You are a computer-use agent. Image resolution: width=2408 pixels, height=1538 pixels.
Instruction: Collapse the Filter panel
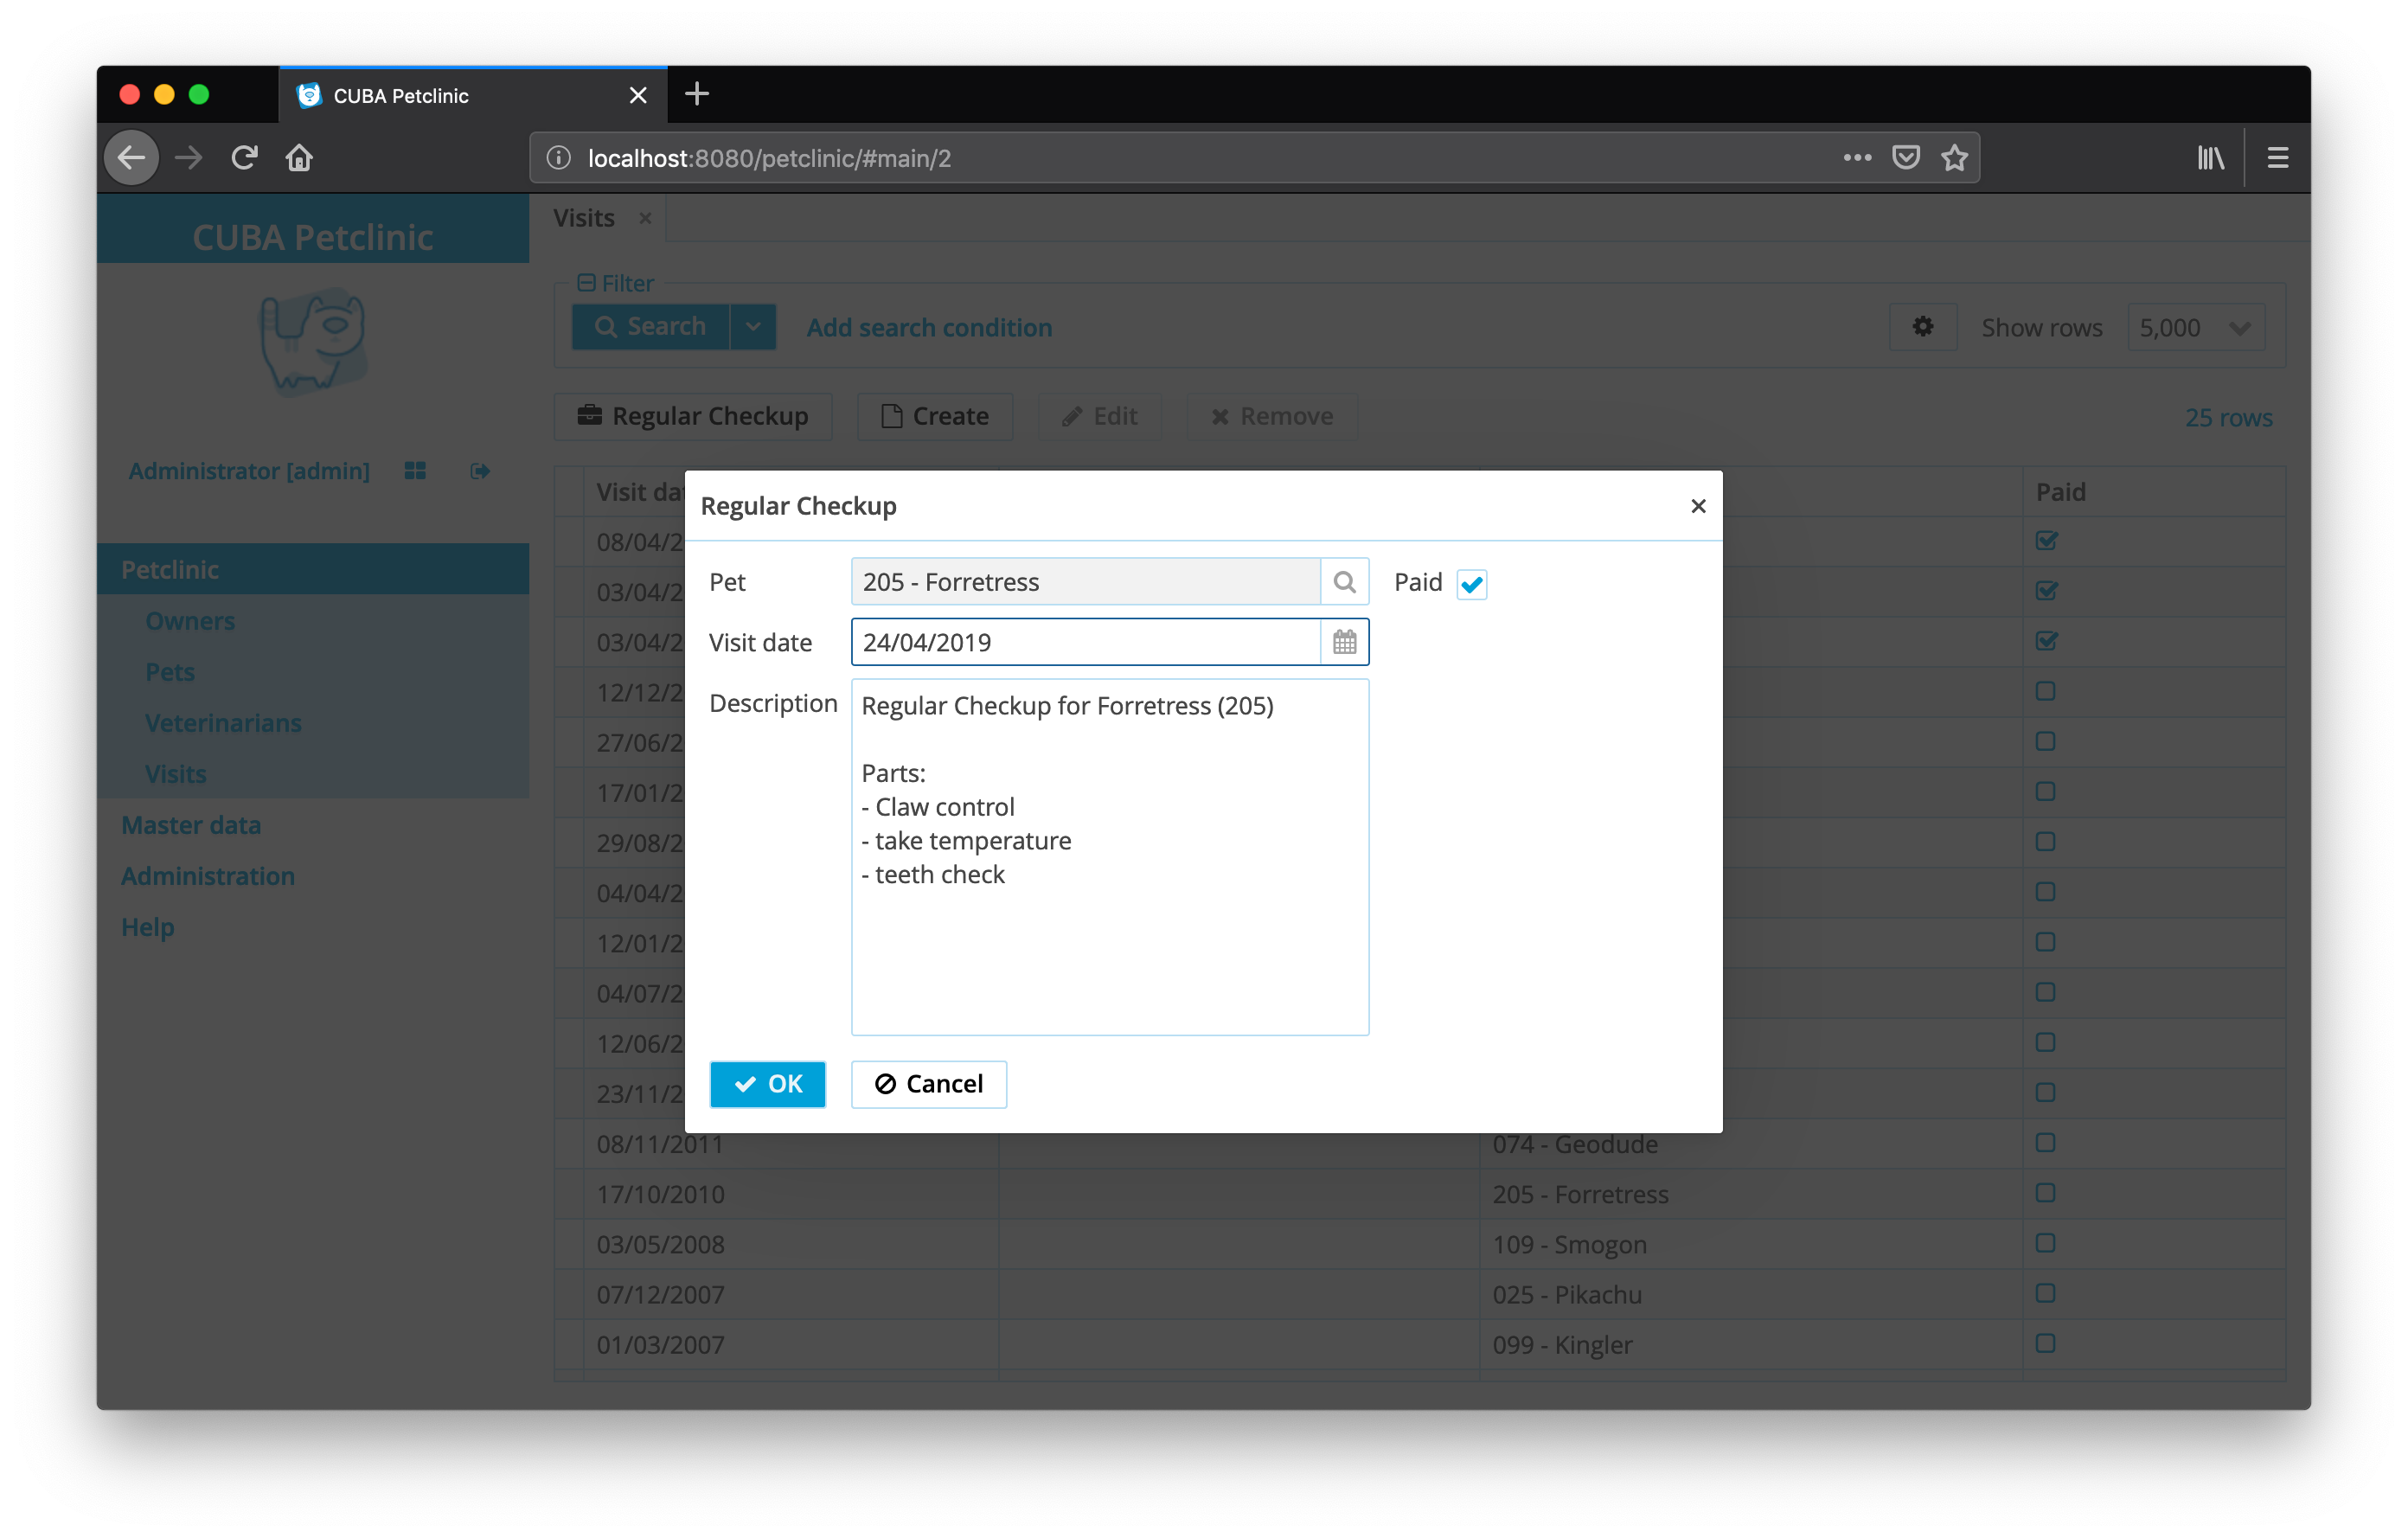pos(587,283)
